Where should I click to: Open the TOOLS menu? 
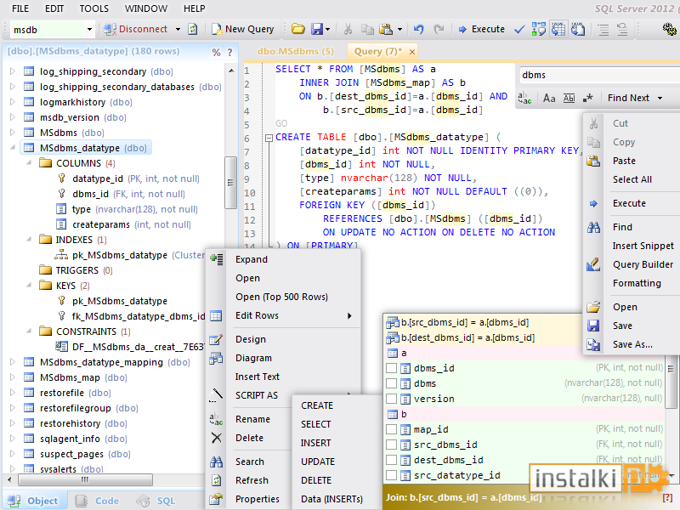[93, 8]
